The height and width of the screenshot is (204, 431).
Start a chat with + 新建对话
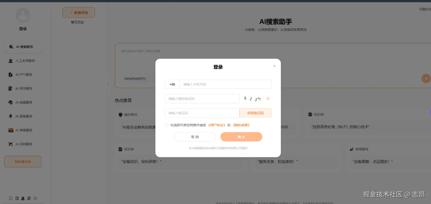tap(79, 13)
